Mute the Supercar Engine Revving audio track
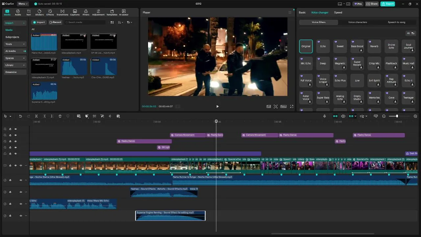 point(21,216)
